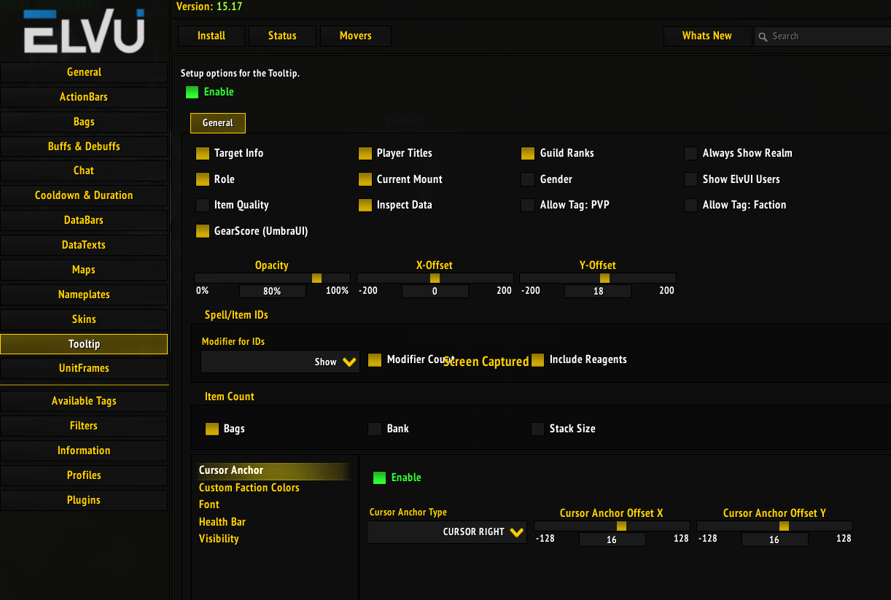Check Allow Tag: Faction

pyautogui.click(x=690, y=206)
